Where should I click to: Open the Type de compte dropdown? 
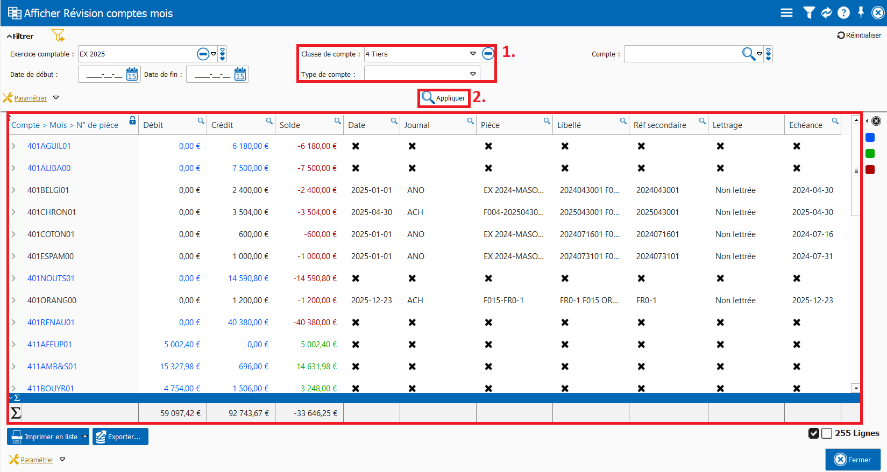pyautogui.click(x=473, y=74)
